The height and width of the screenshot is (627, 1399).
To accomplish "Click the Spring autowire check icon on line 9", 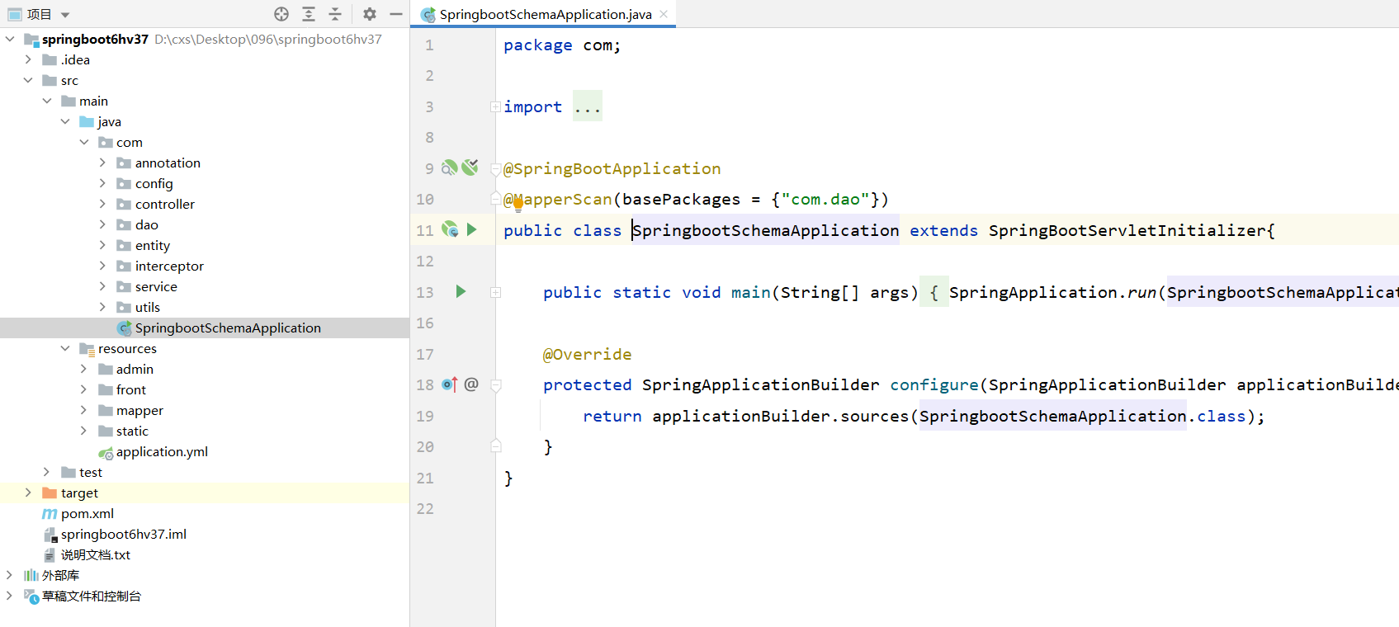I will click(470, 167).
